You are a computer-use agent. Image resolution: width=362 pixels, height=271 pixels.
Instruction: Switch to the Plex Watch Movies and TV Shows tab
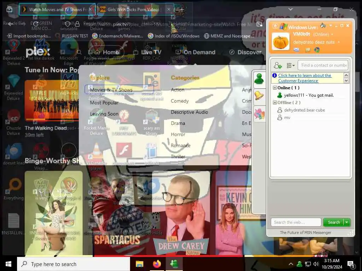coord(57,10)
